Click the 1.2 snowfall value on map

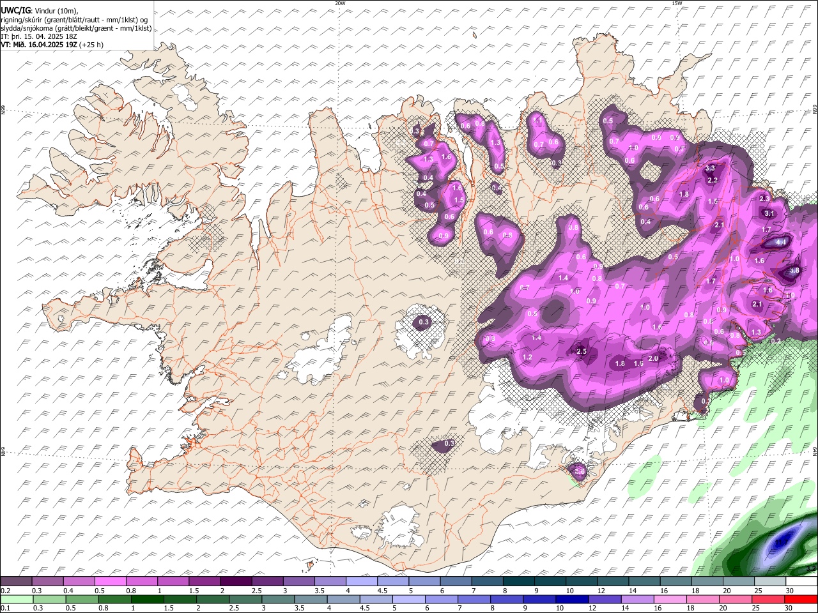(527, 357)
